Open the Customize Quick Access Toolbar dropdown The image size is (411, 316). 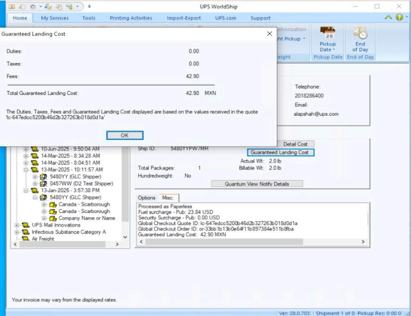89,7
